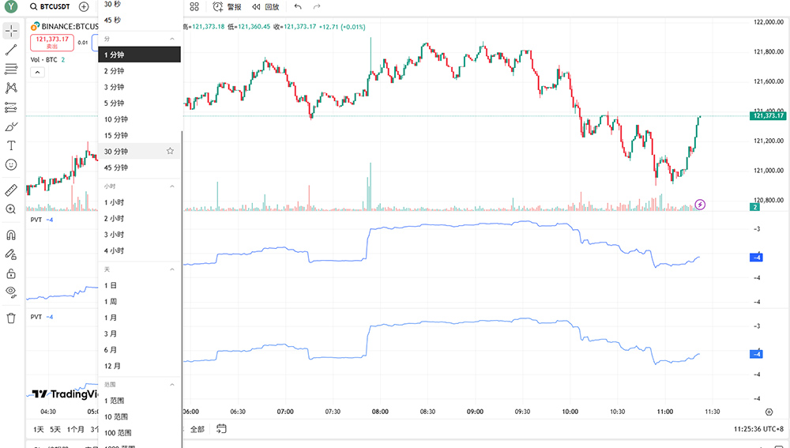Select the ruler measure tool

coord(11,190)
